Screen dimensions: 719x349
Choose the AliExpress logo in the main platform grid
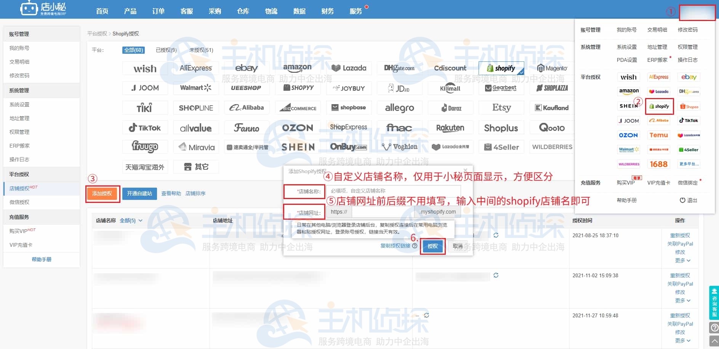click(x=196, y=68)
